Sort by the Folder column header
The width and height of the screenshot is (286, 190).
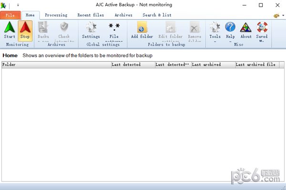pos(57,65)
